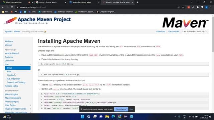This screenshot has width=214, height=120.
Task: Open the sidebar Download link
Action: pyautogui.click(x=9, y=61)
